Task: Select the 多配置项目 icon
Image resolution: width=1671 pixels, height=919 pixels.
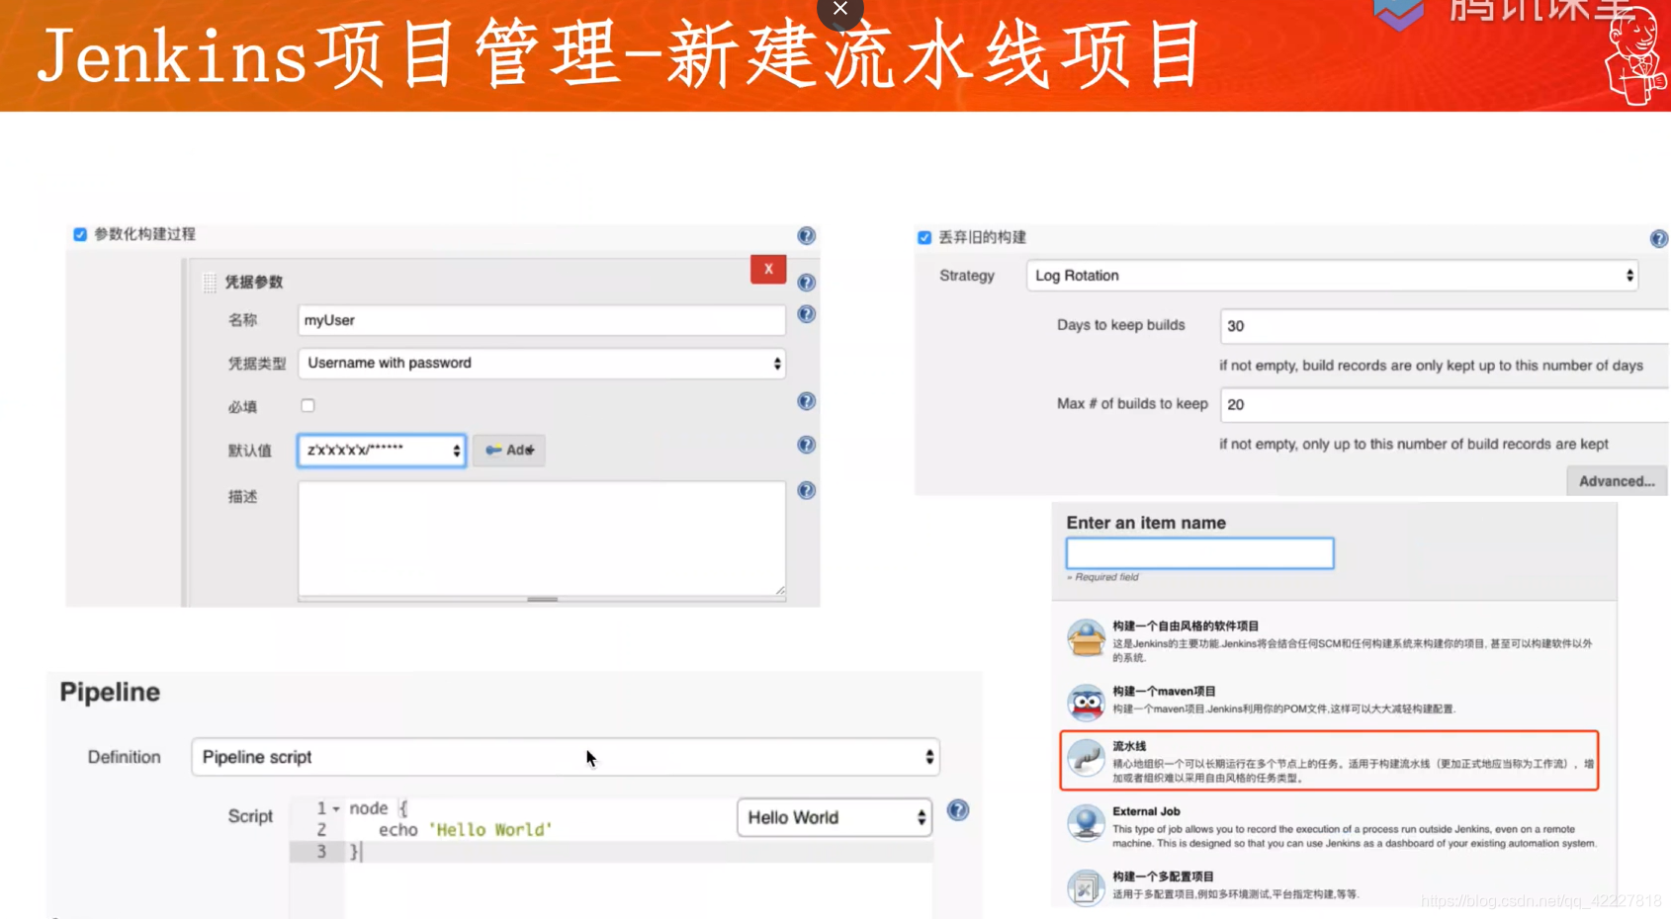Action: point(1086,886)
